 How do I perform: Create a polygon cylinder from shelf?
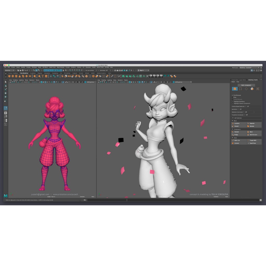[16, 76]
